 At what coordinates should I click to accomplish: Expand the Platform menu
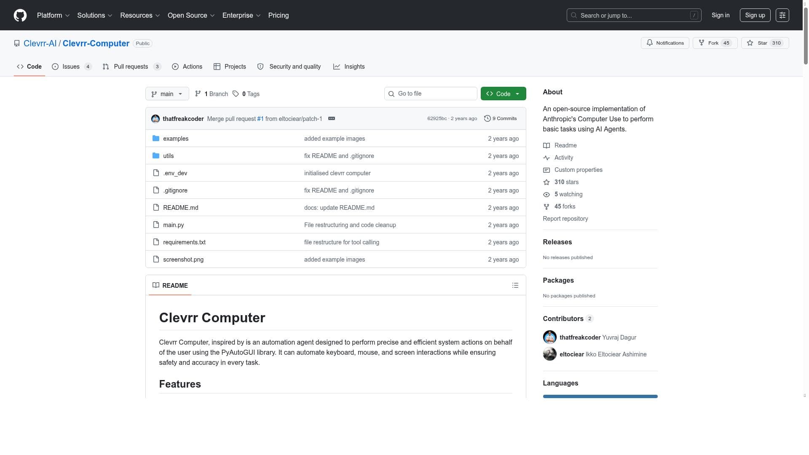pyautogui.click(x=53, y=15)
